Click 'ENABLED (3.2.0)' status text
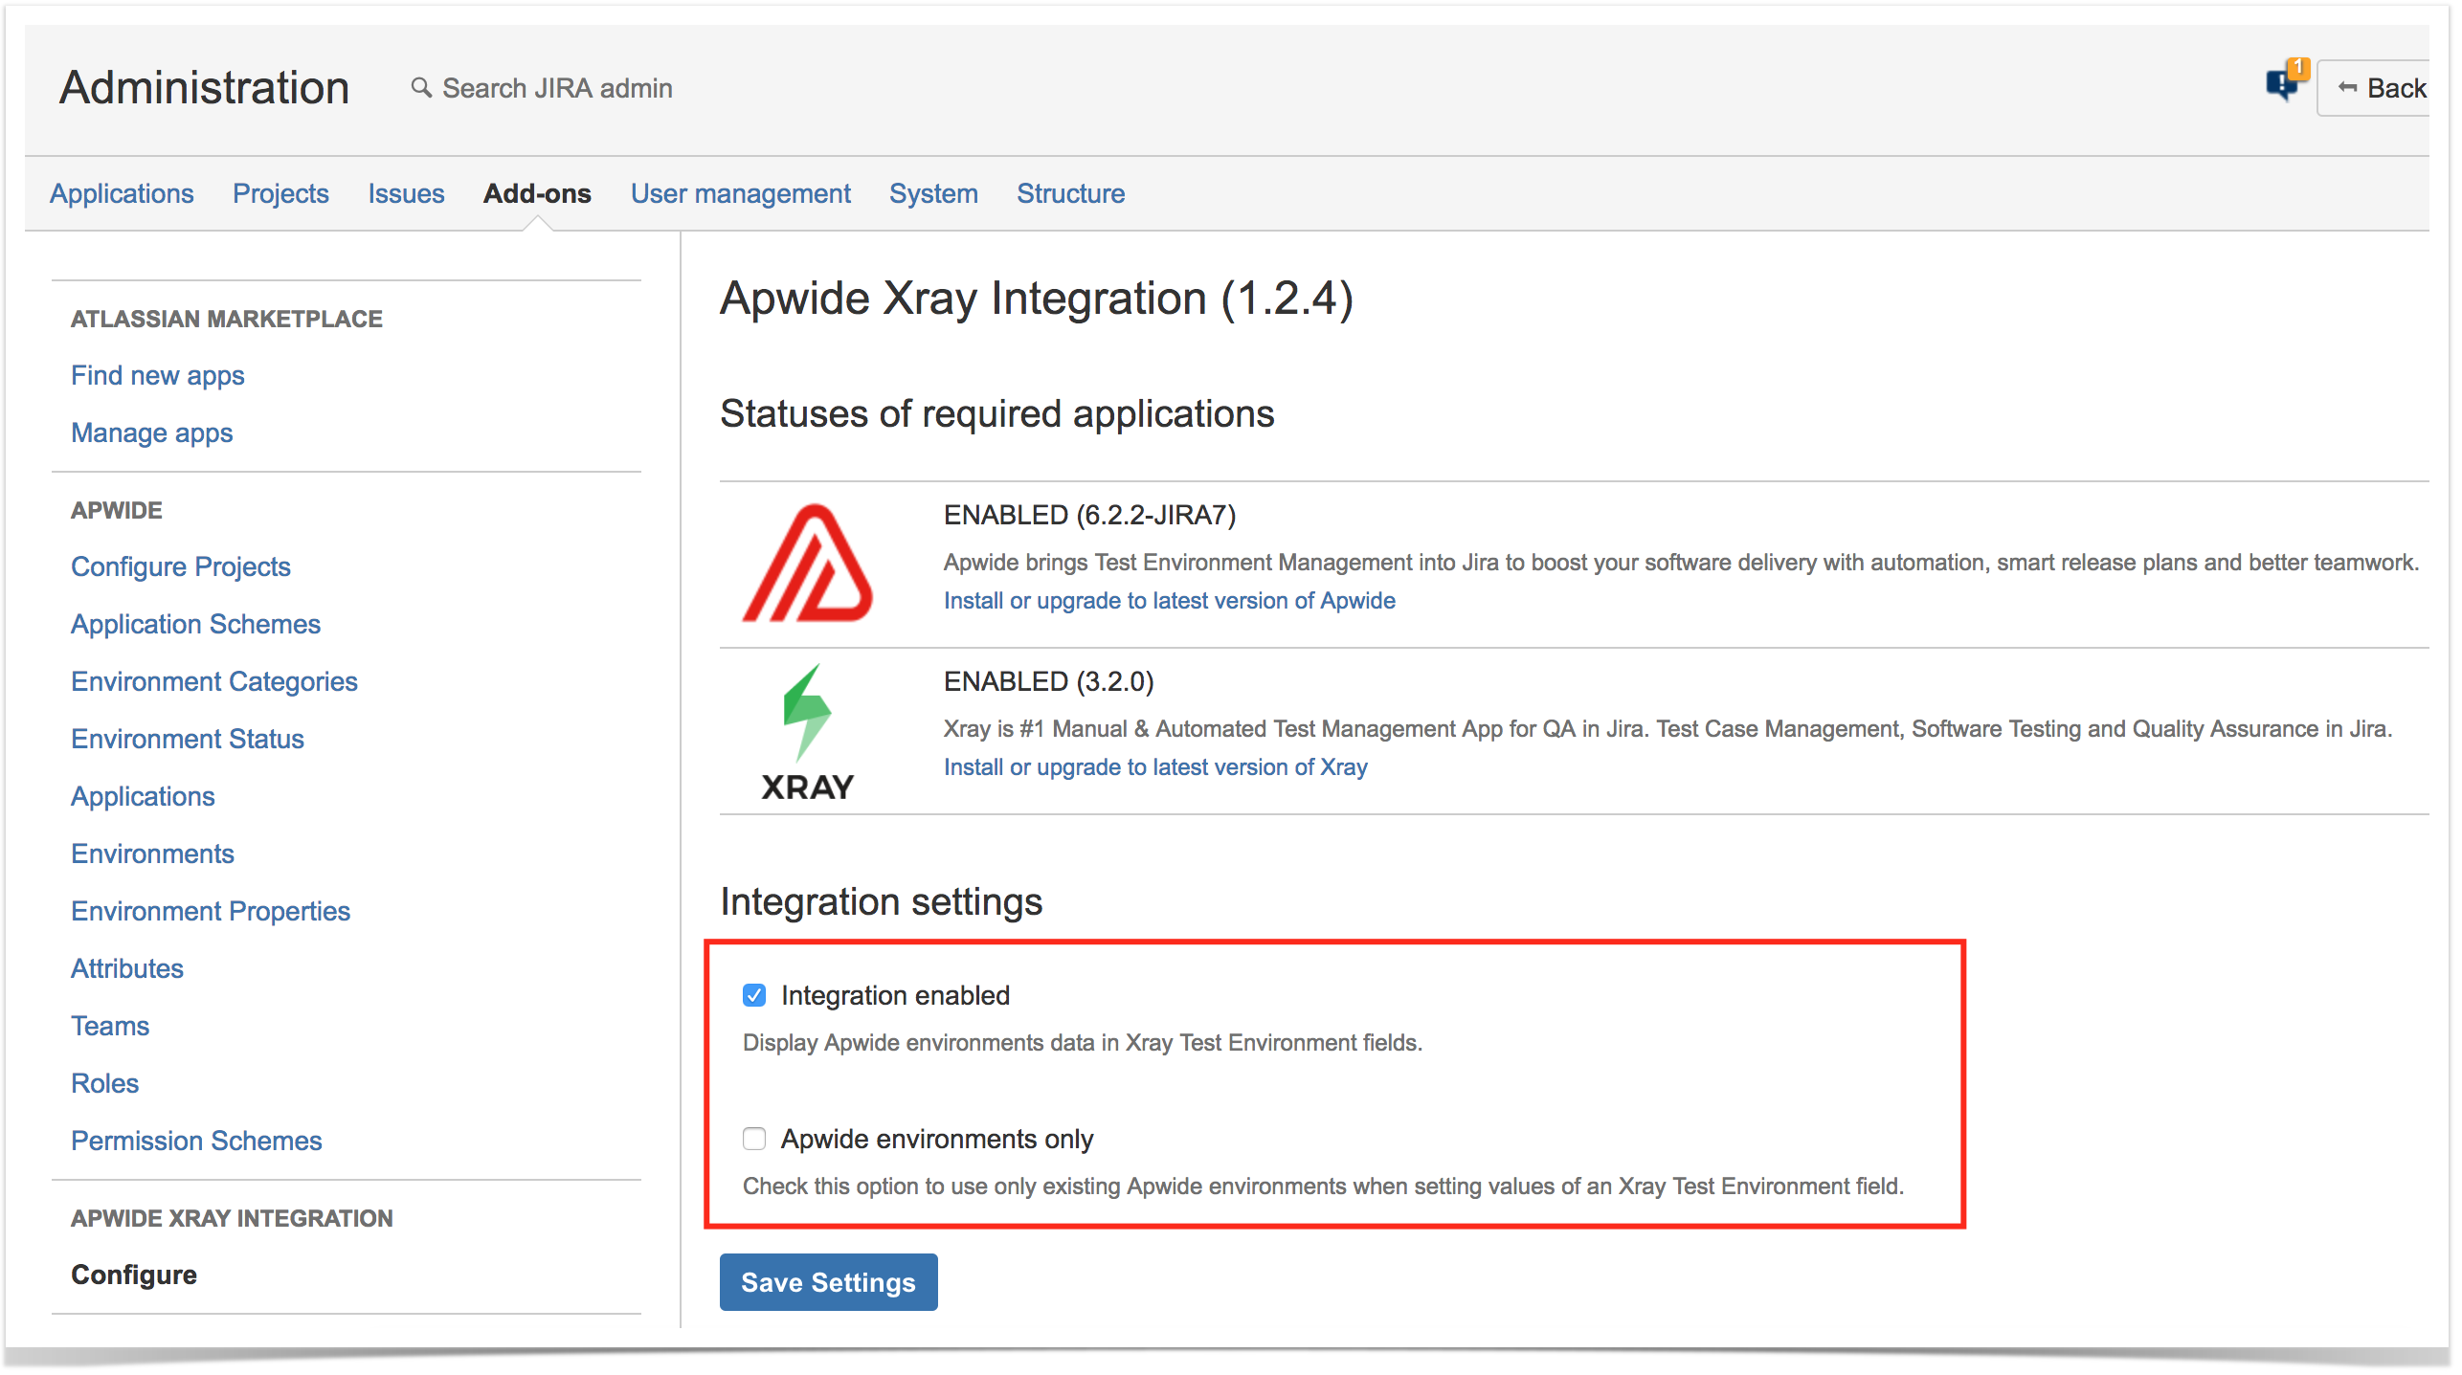2462x1375 pixels. point(1048,681)
